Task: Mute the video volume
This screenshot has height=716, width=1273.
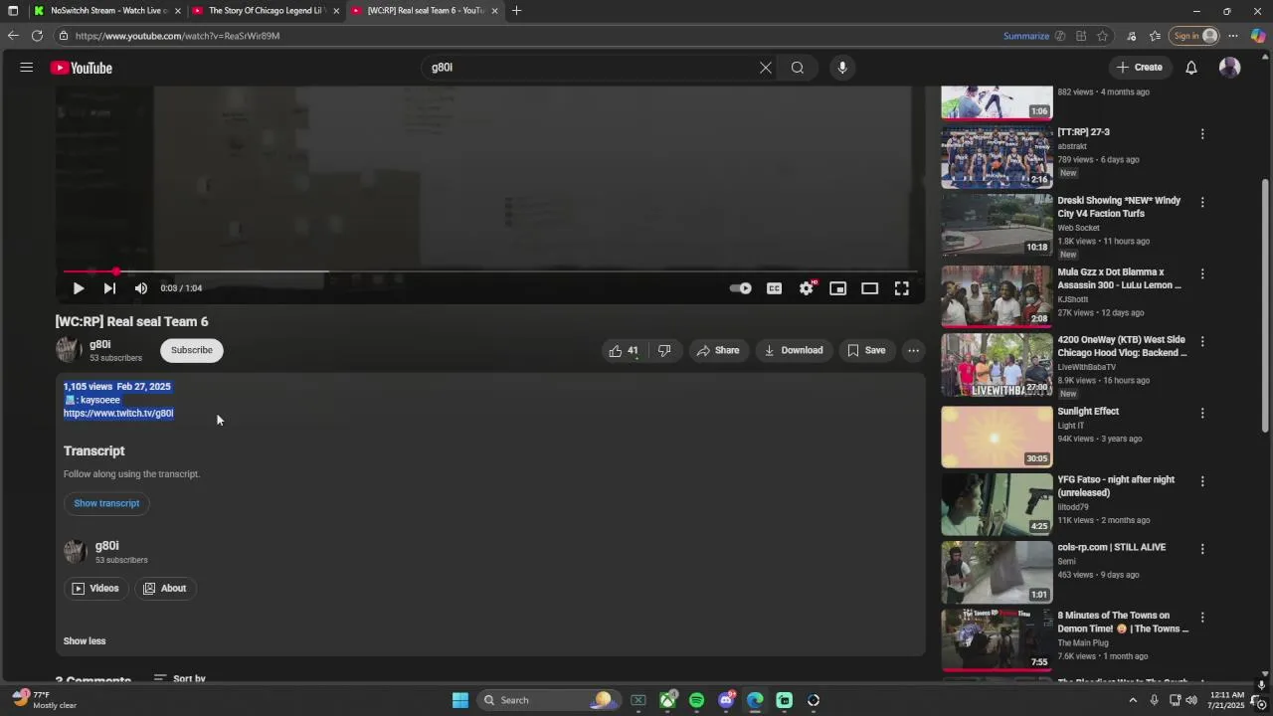Action: point(141,288)
